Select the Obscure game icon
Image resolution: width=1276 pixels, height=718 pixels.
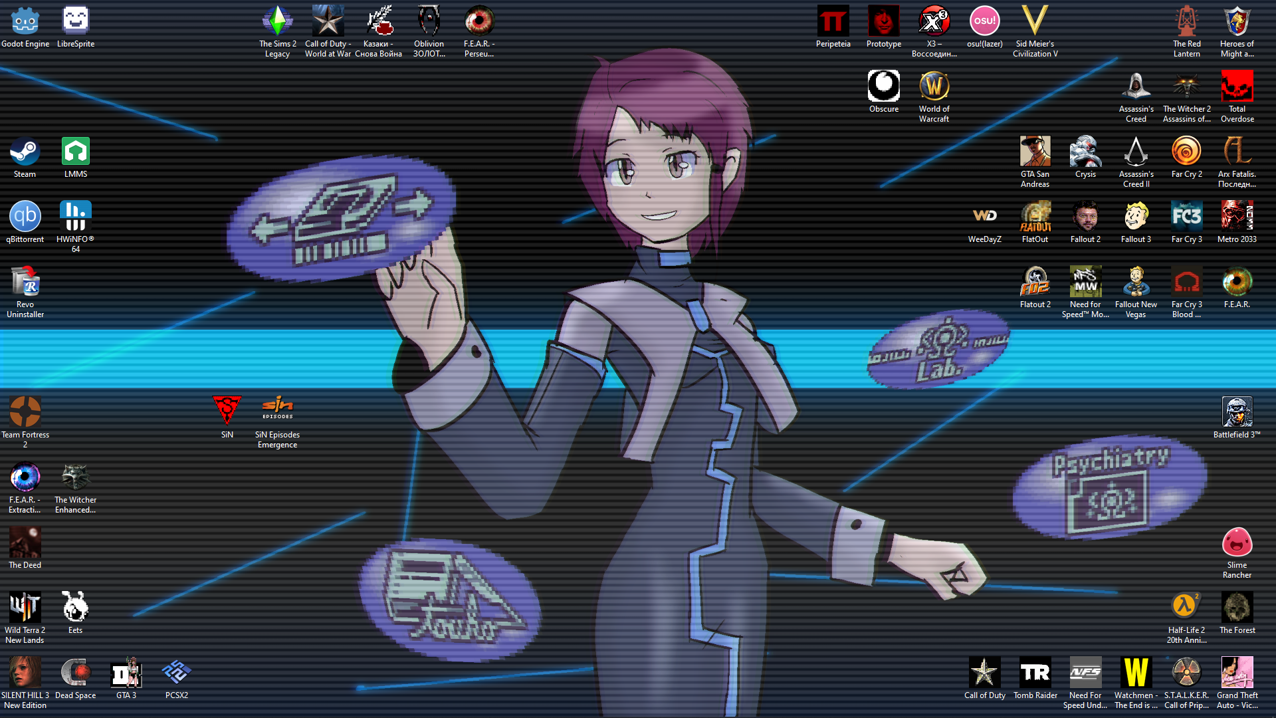[x=884, y=92]
